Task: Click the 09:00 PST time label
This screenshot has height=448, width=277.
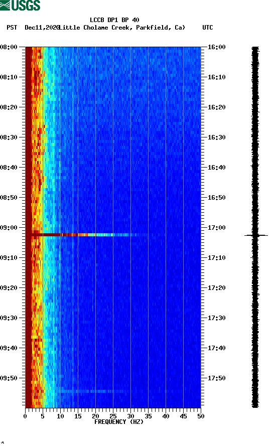Action: [x=9, y=228]
